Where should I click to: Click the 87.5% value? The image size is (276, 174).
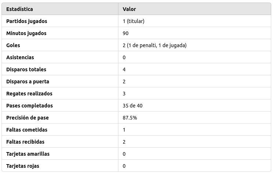coord(130,118)
